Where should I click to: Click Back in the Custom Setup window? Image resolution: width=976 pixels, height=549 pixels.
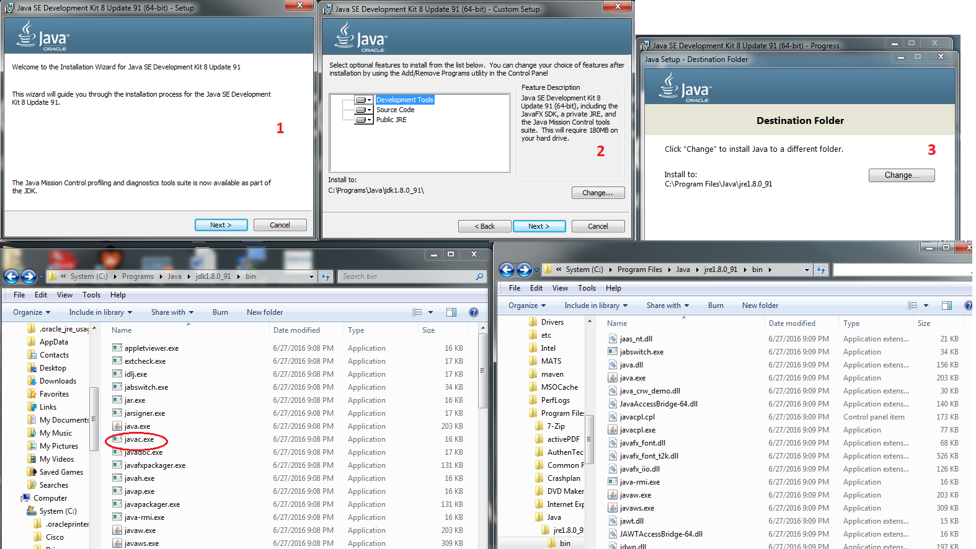coord(484,226)
